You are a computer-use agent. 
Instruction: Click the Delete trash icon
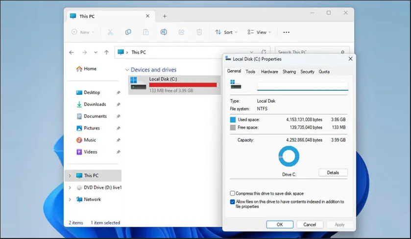point(199,32)
